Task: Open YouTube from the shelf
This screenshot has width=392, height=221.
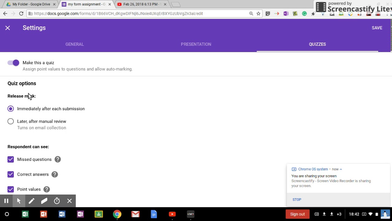Action: (x=172, y=214)
